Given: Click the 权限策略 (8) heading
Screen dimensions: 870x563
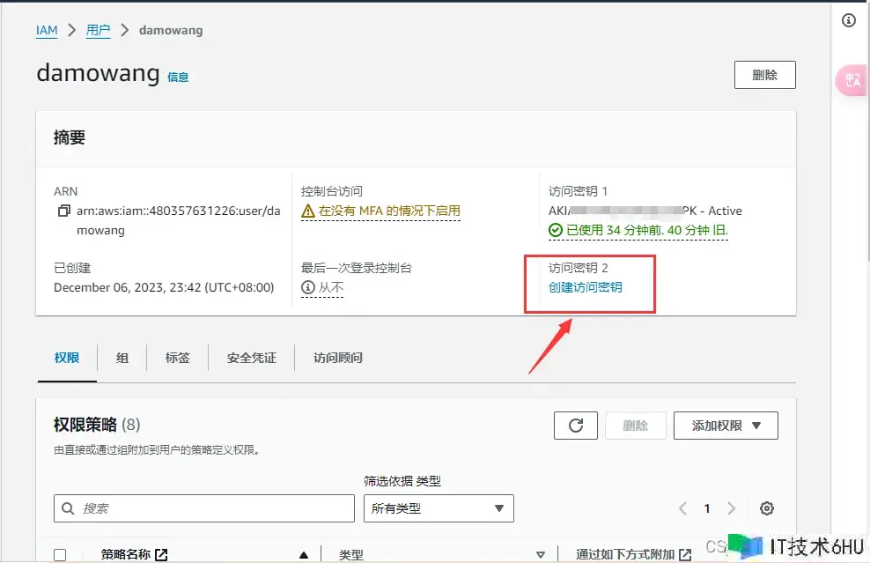Looking at the screenshot, I should click(97, 425).
